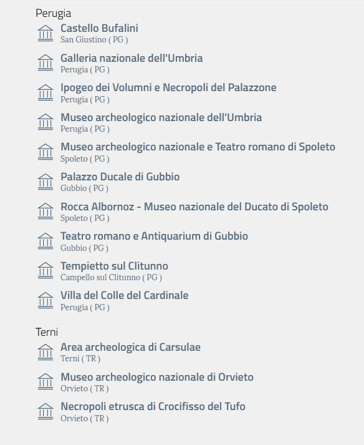Select the Perugia province heading

click(x=54, y=13)
